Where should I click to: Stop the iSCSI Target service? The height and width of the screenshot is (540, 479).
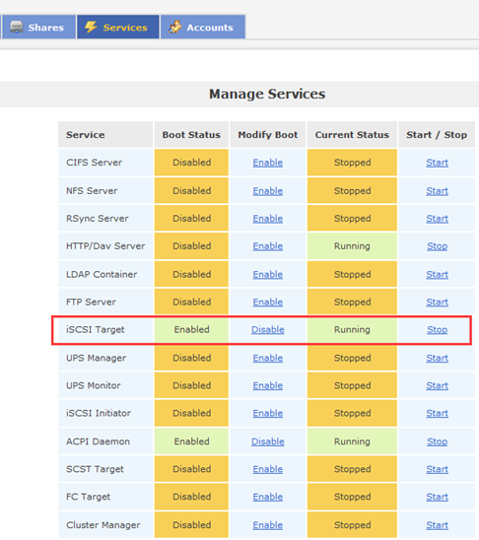437,329
